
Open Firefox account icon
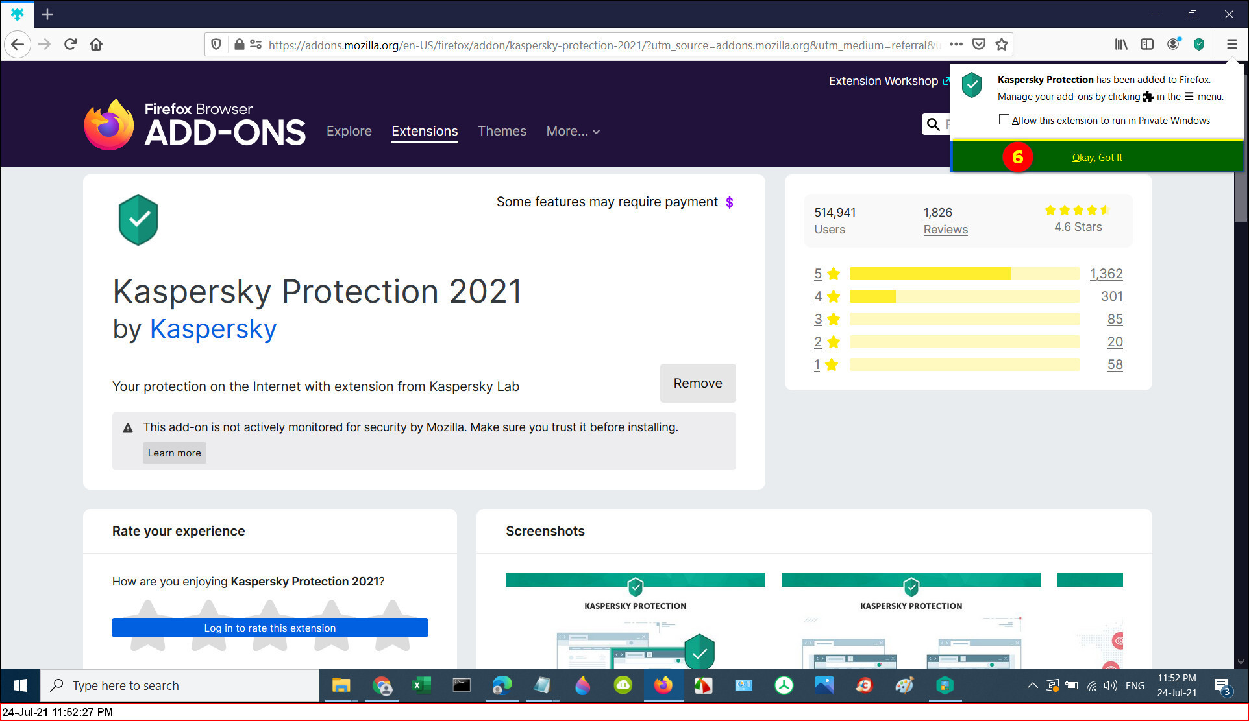tap(1173, 45)
